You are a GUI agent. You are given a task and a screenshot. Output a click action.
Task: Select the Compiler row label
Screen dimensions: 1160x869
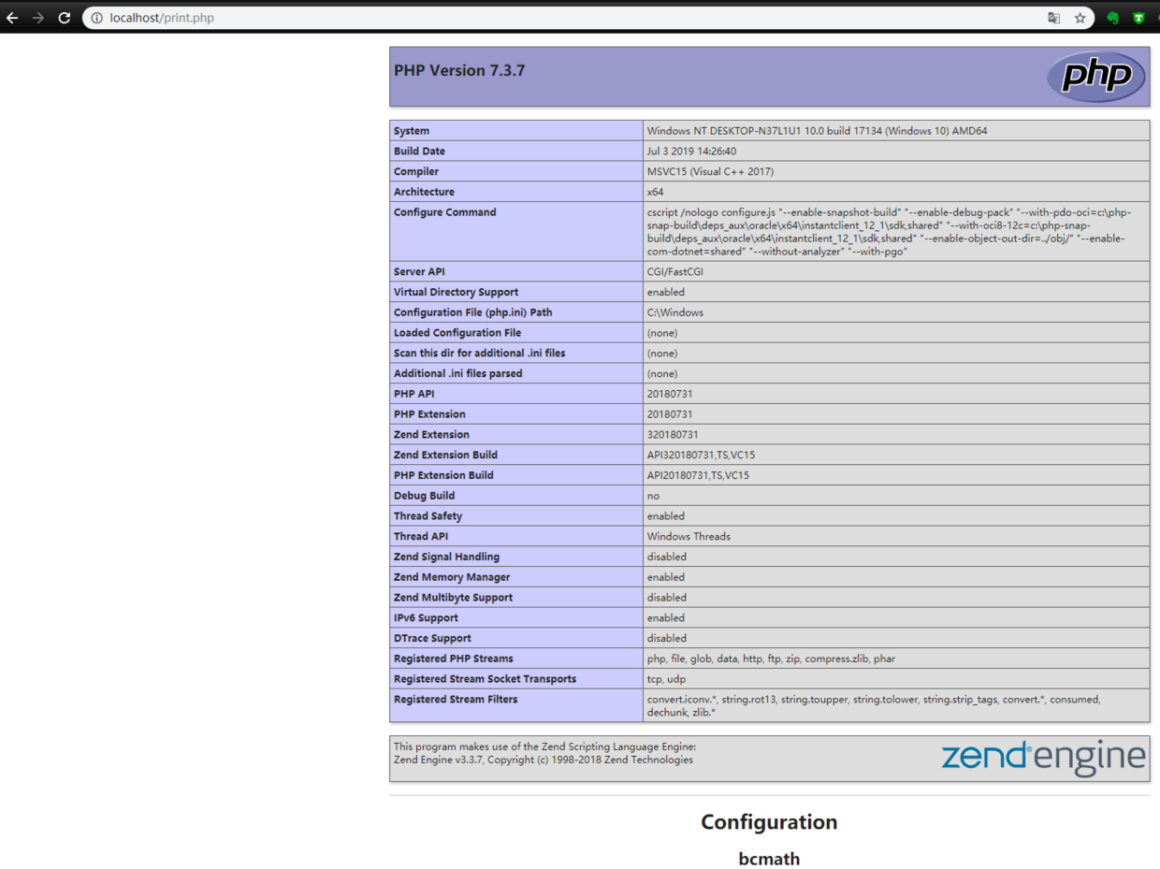point(416,172)
